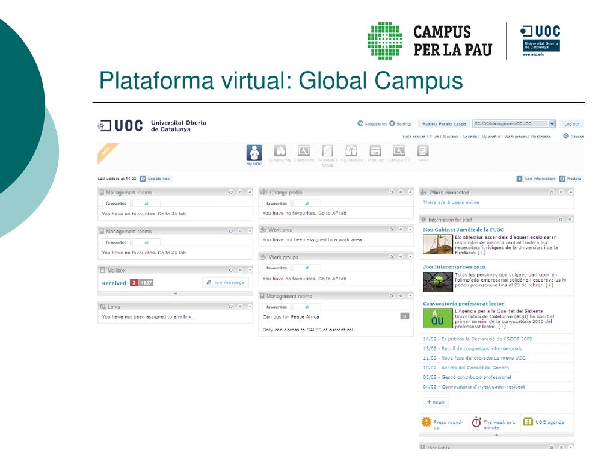Refresh the Change profile widget
Viewport: 616px width, 462px height.
pyautogui.click(x=391, y=192)
